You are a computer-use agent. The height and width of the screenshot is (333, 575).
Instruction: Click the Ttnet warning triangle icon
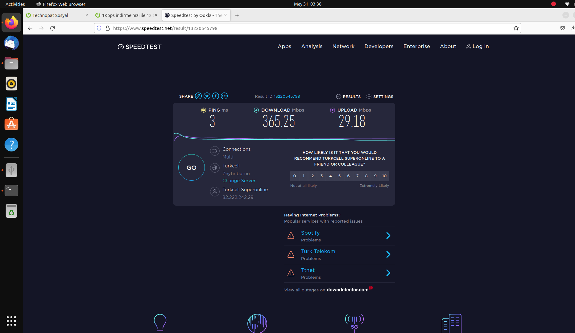click(291, 273)
